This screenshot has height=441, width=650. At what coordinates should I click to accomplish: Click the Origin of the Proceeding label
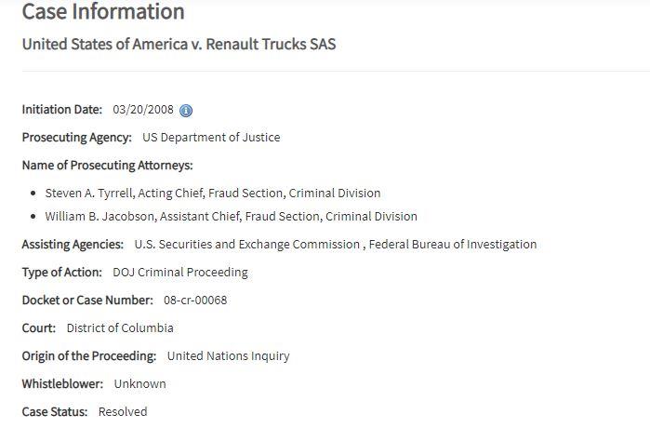(89, 356)
